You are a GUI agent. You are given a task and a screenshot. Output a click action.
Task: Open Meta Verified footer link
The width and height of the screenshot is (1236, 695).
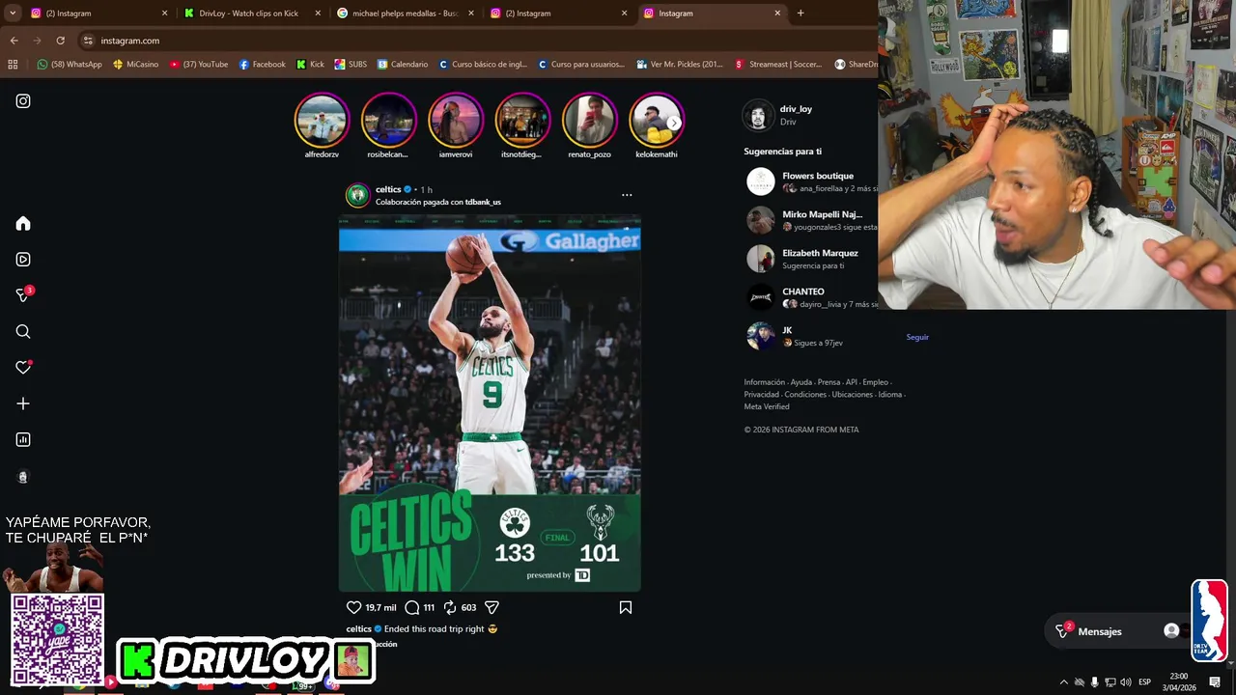tap(767, 406)
